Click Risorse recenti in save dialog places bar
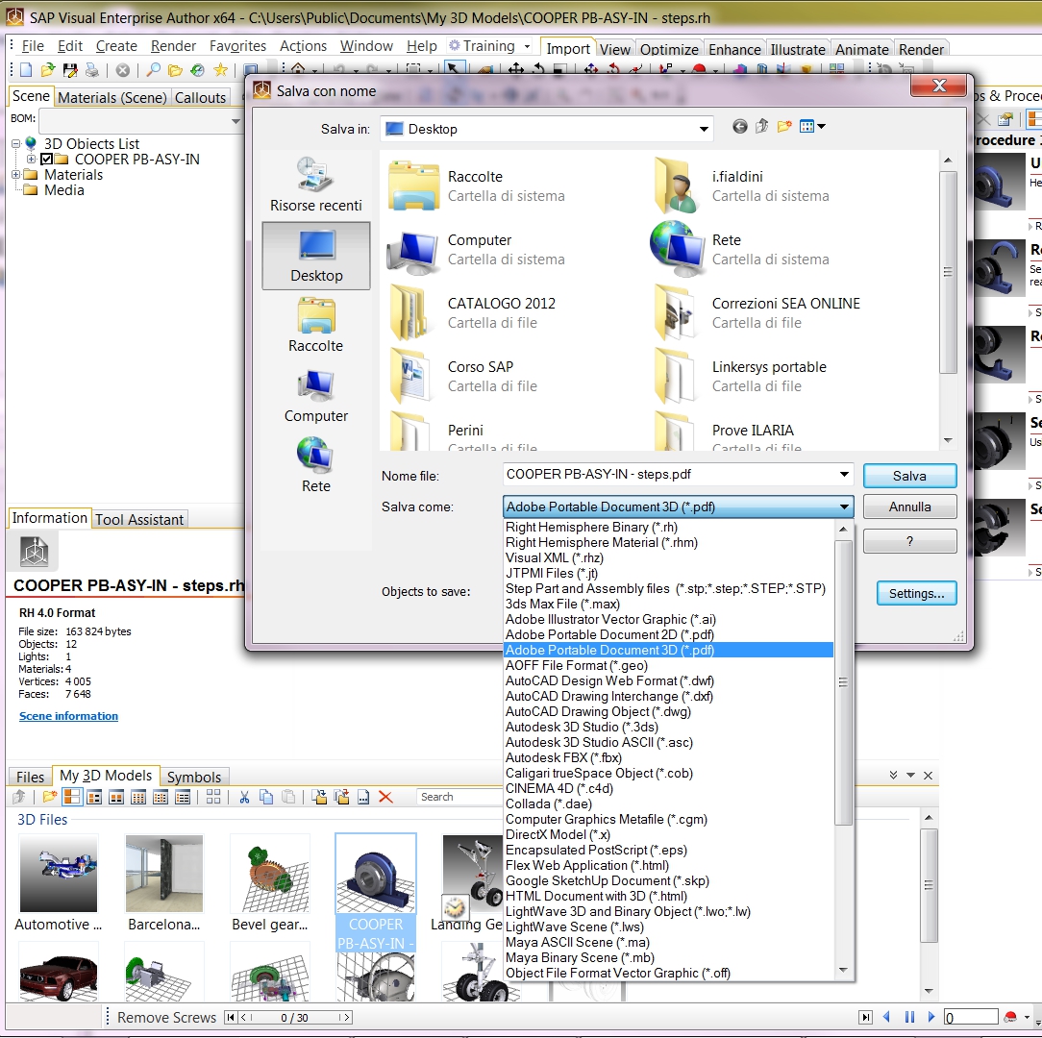1042x1038 pixels. 315,185
